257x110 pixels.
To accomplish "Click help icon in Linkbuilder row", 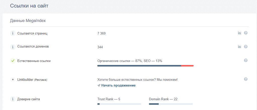I will pos(245,79).
